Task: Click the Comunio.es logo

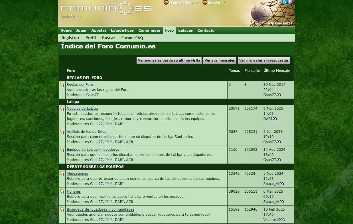Action: (x=106, y=8)
